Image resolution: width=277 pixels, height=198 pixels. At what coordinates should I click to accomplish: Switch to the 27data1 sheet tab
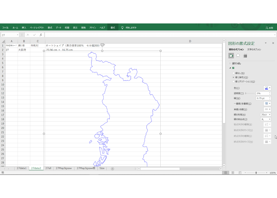[22, 168]
